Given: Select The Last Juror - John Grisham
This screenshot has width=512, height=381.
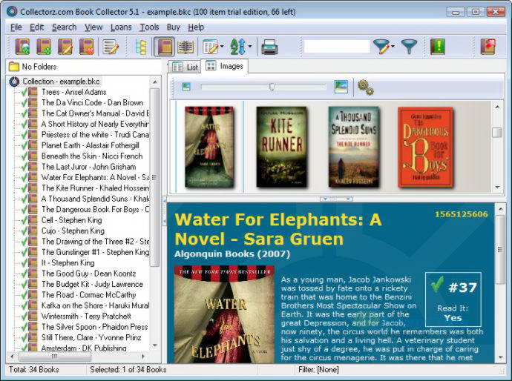Looking at the screenshot, I should (x=88, y=167).
